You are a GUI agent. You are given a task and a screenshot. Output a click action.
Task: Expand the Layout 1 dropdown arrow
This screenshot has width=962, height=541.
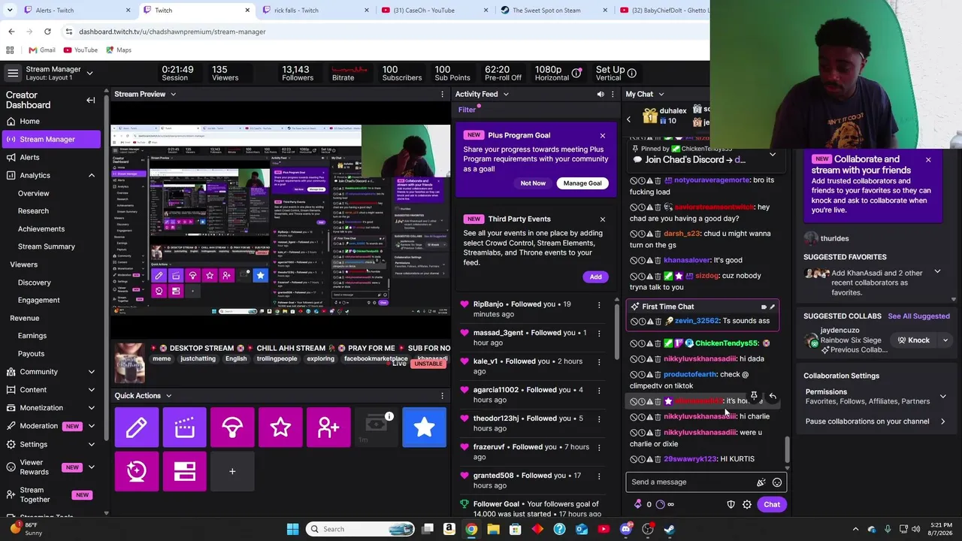coord(89,73)
